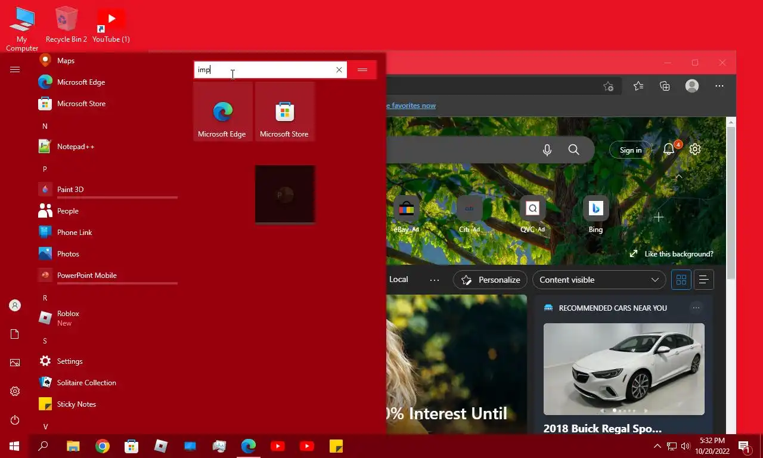Open Maps from the Start app list
763x458 pixels.
click(x=107, y=61)
